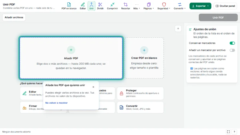Click the green Exportar button
The width and height of the screenshot is (240, 135).
200,6
